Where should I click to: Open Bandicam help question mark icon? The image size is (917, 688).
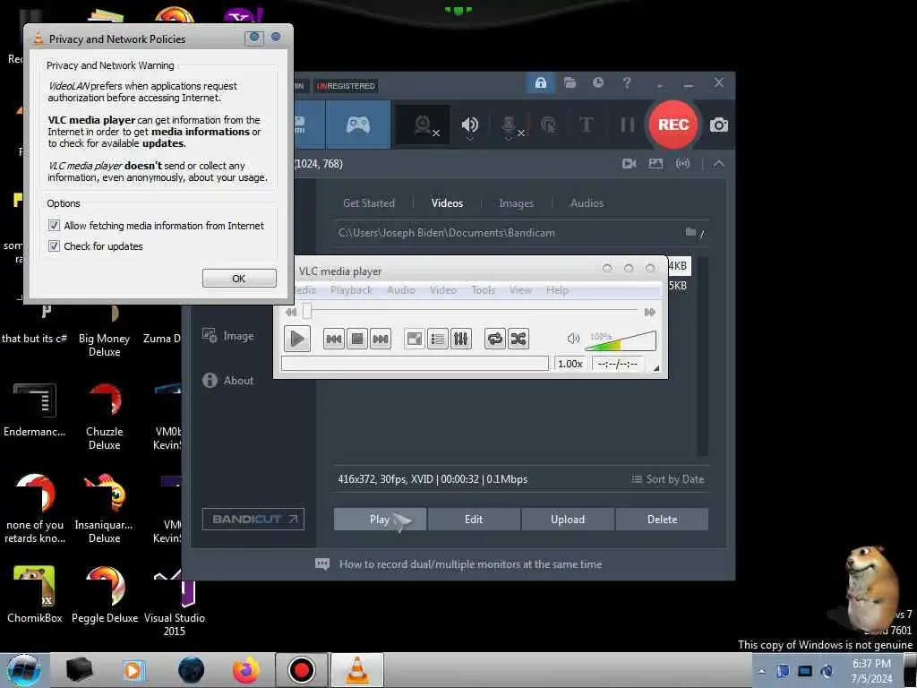(627, 82)
